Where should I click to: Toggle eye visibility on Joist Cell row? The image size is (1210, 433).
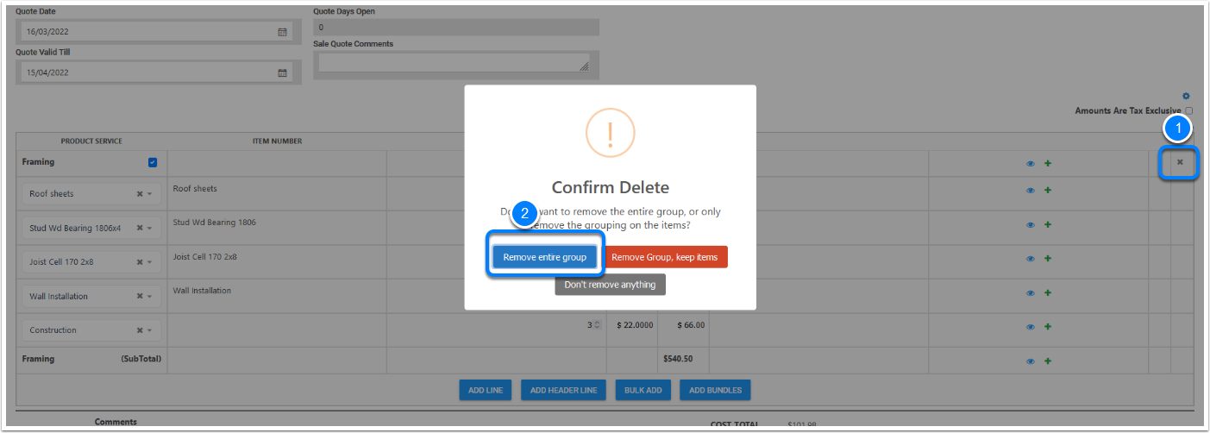click(x=1030, y=259)
